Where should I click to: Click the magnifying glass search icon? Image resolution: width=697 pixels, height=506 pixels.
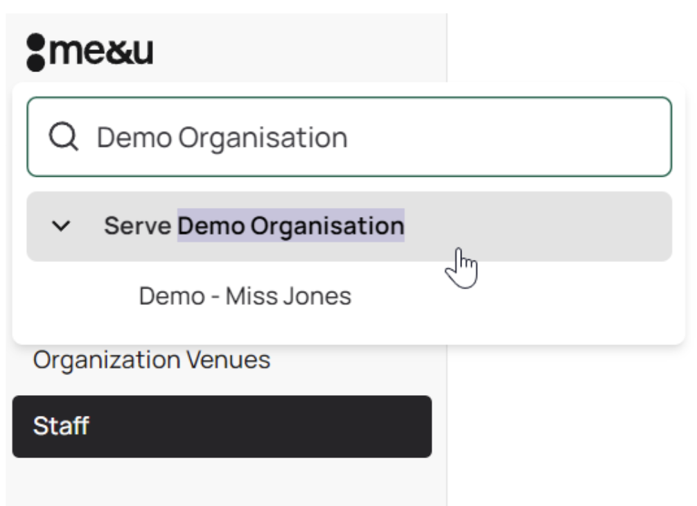tap(63, 137)
